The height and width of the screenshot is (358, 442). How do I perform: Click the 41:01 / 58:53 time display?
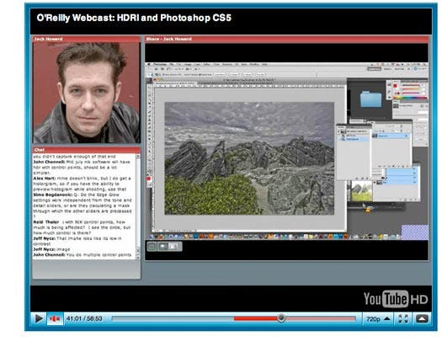(84, 318)
